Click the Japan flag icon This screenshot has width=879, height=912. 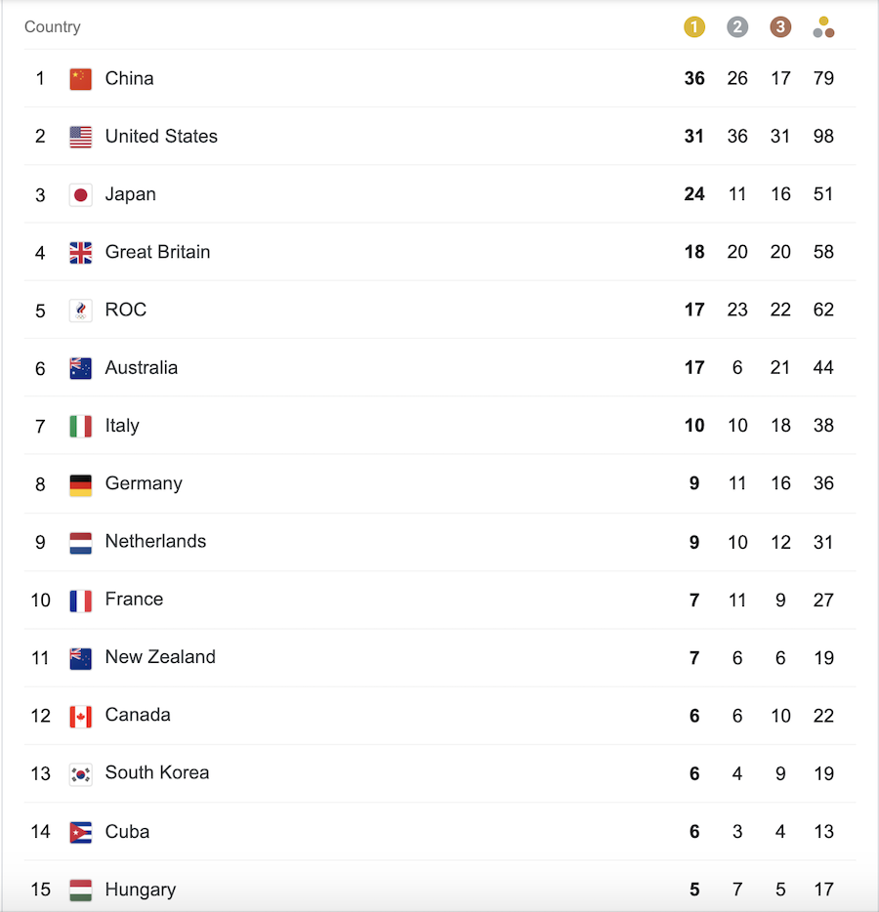click(x=80, y=195)
